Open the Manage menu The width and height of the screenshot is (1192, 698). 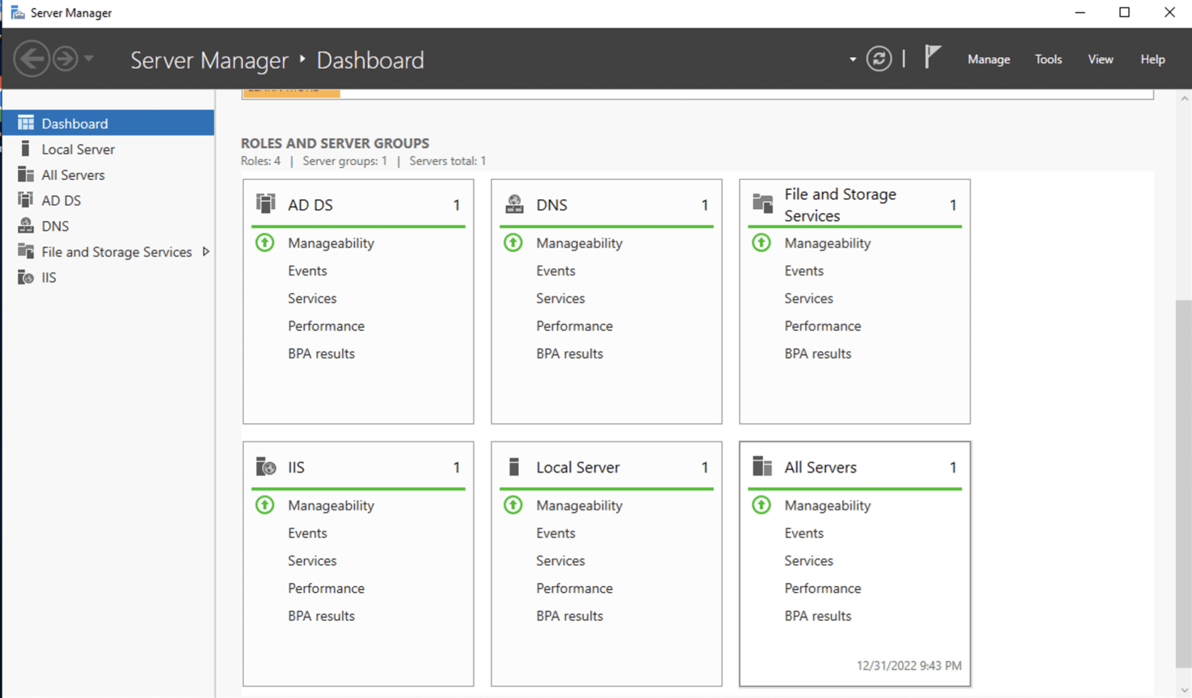click(988, 59)
